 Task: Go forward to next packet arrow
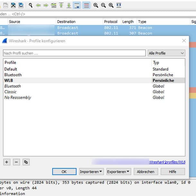pyautogui.click(x=46, y=5)
